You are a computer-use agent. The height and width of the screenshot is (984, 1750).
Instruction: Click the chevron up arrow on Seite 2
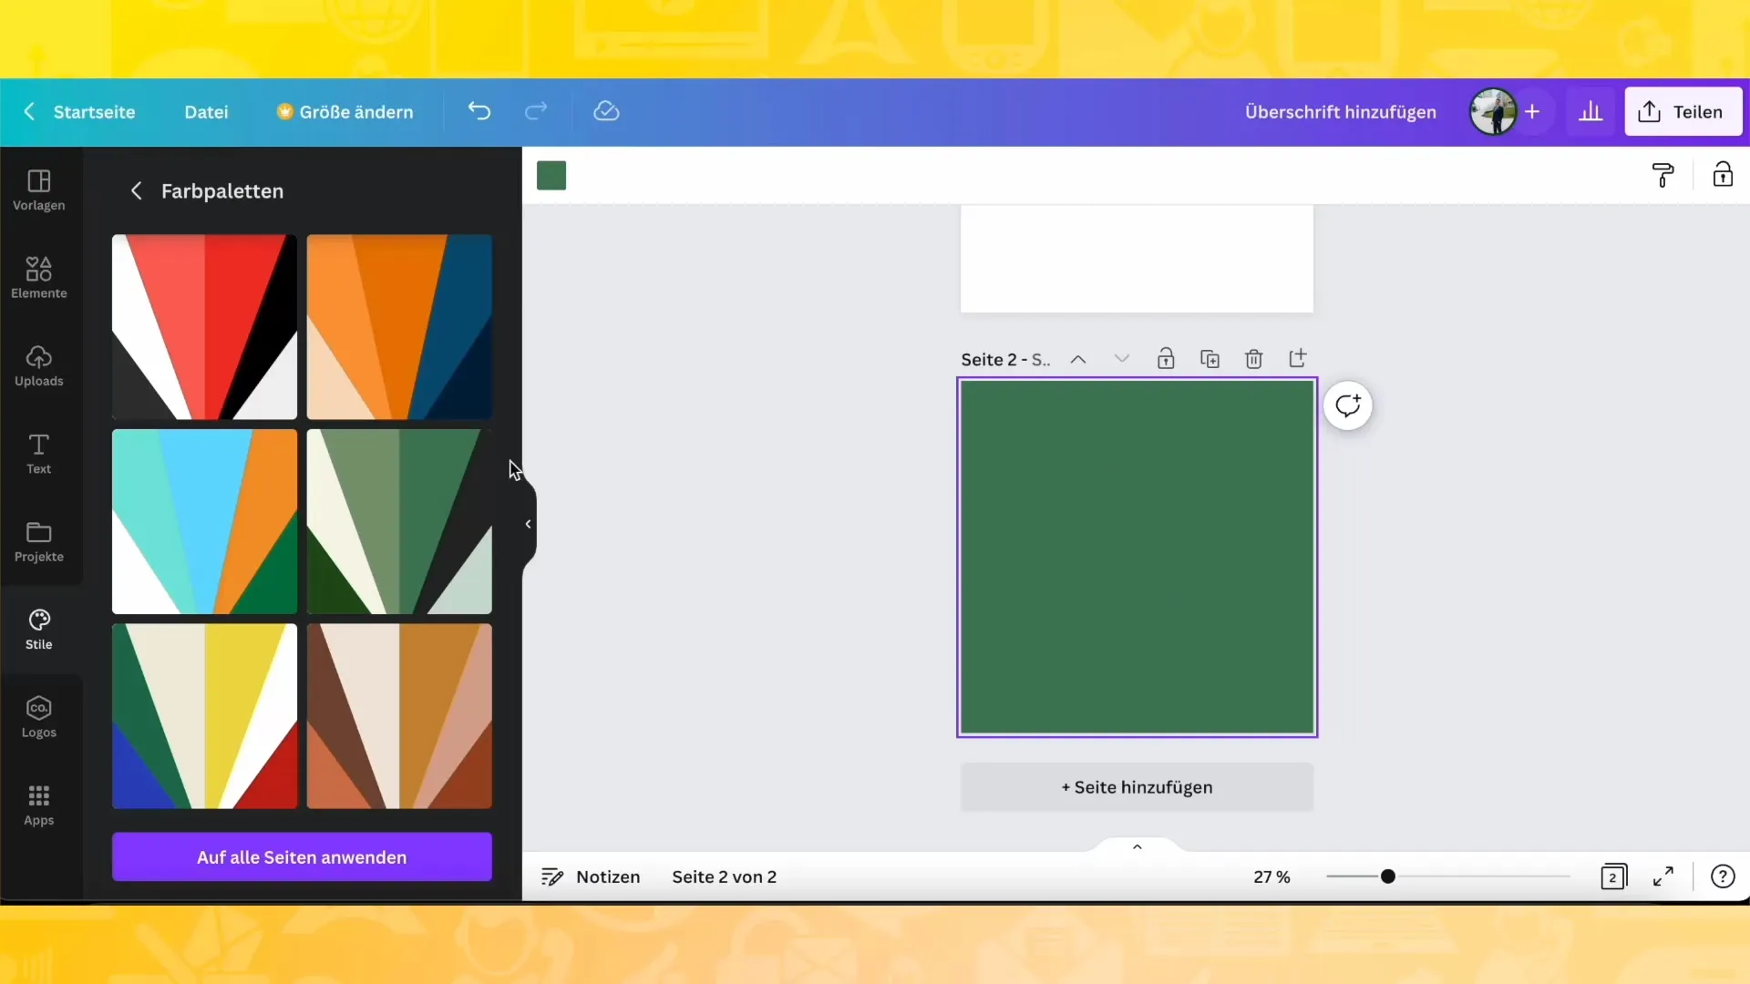click(x=1080, y=359)
